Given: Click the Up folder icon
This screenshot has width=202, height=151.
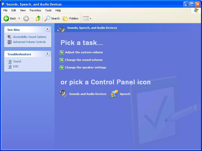Looking at the screenshot, I should [38, 18].
